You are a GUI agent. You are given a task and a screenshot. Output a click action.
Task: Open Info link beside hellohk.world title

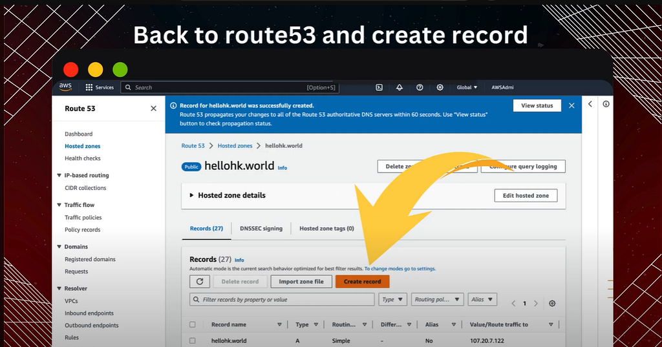283,167
